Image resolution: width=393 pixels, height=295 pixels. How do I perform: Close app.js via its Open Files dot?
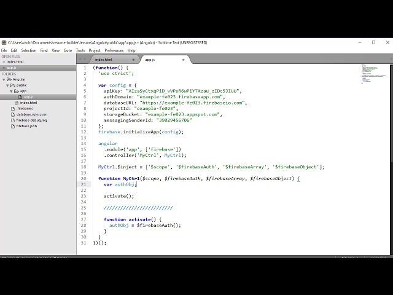(4, 68)
